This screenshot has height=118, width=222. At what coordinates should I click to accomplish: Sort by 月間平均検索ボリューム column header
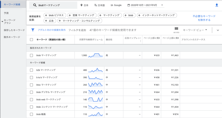click(x=91, y=39)
